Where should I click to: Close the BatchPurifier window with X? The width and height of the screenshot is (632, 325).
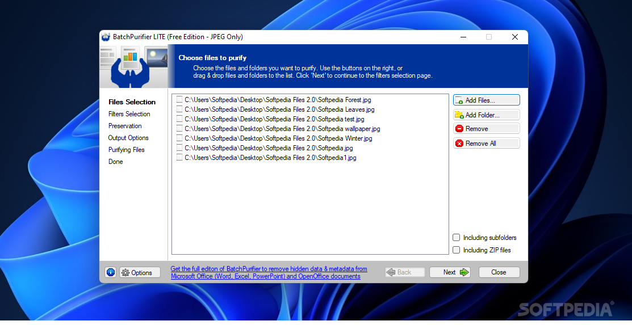tap(514, 37)
